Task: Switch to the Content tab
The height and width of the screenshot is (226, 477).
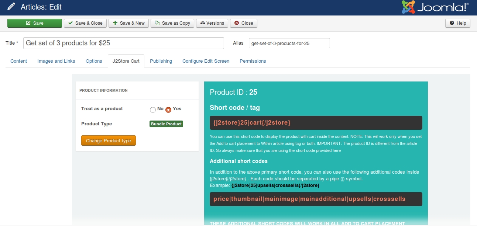Action: coord(18,61)
